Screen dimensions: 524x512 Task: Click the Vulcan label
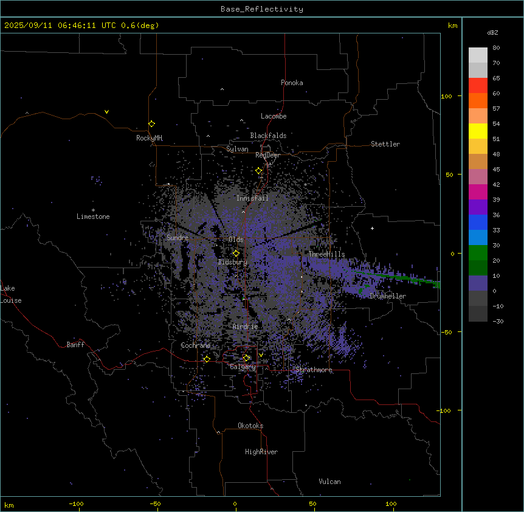point(330,482)
